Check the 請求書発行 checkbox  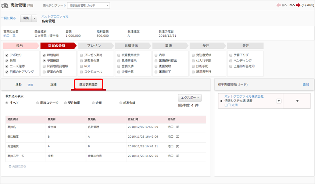193,72
